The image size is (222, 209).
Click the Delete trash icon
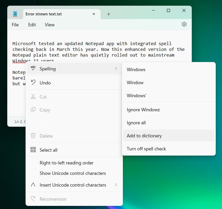(33, 136)
